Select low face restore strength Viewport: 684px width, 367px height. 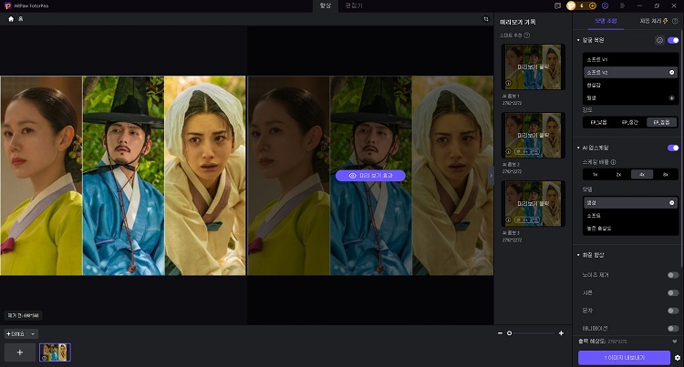click(x=598, y=122)
